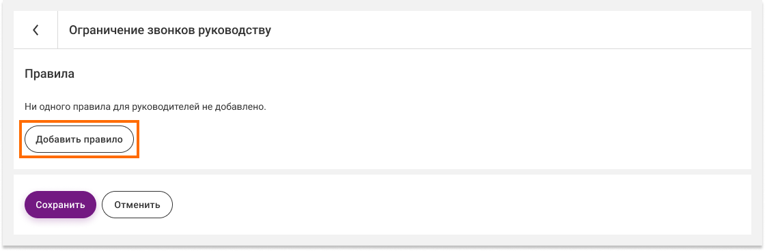Click the Добавить правило button

click(79, 139)
